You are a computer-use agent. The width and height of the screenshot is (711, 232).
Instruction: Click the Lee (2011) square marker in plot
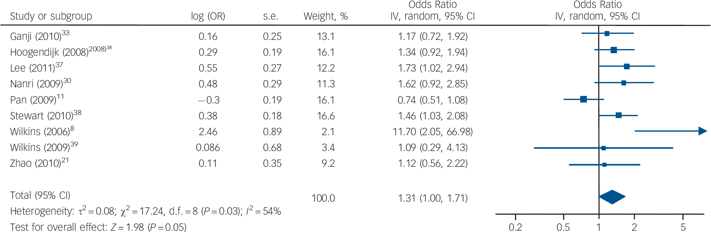(x=626, y=66)
